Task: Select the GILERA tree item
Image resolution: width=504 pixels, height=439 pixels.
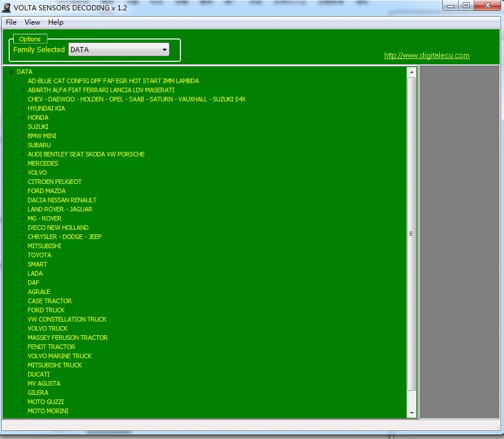Action: (x=38, y=393)
